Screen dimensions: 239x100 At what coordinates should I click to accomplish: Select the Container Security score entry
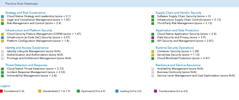click(178, 51)
